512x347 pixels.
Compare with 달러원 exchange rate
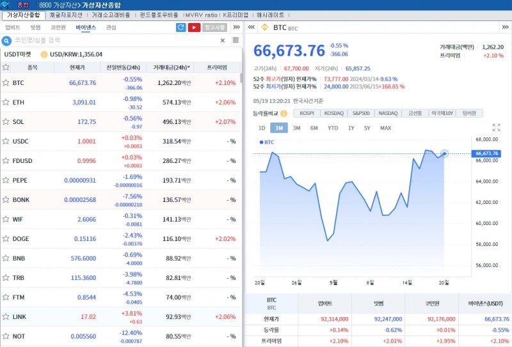click(469, 113)
